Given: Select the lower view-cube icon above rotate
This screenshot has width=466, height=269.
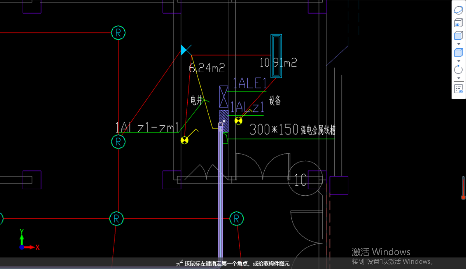Looking at the screenshot, I should click(x=458, y=53).
